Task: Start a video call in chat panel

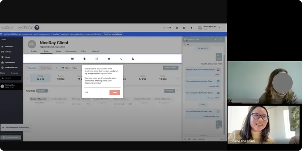Action: click(188, 44)
